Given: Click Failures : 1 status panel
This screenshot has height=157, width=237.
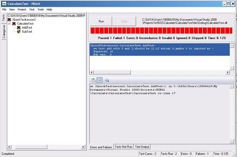Looking at the screenshot, I should (203, 154).
